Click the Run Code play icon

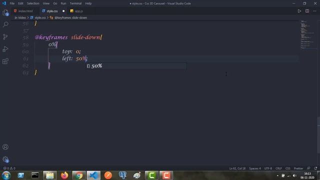click(x=299, y=11)
